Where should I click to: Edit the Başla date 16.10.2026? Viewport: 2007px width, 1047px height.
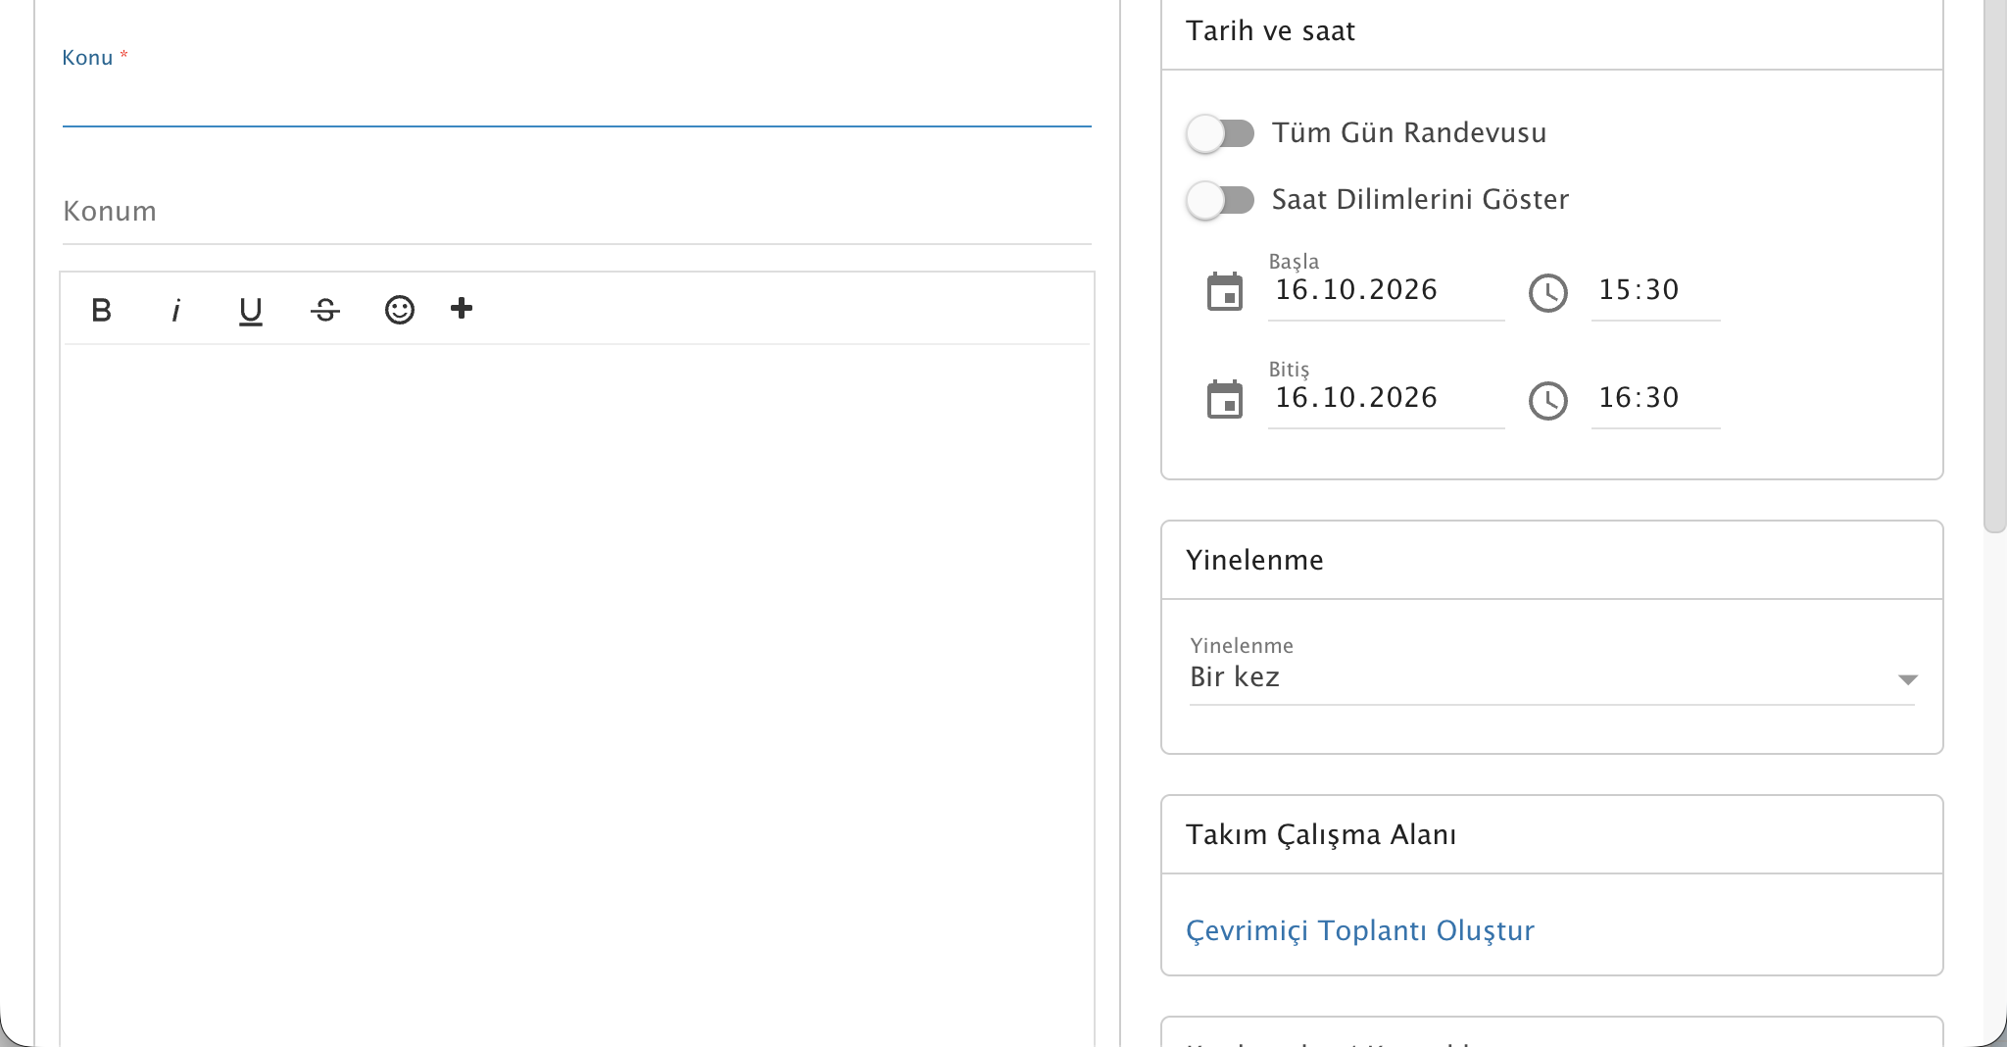[1386, 290]
